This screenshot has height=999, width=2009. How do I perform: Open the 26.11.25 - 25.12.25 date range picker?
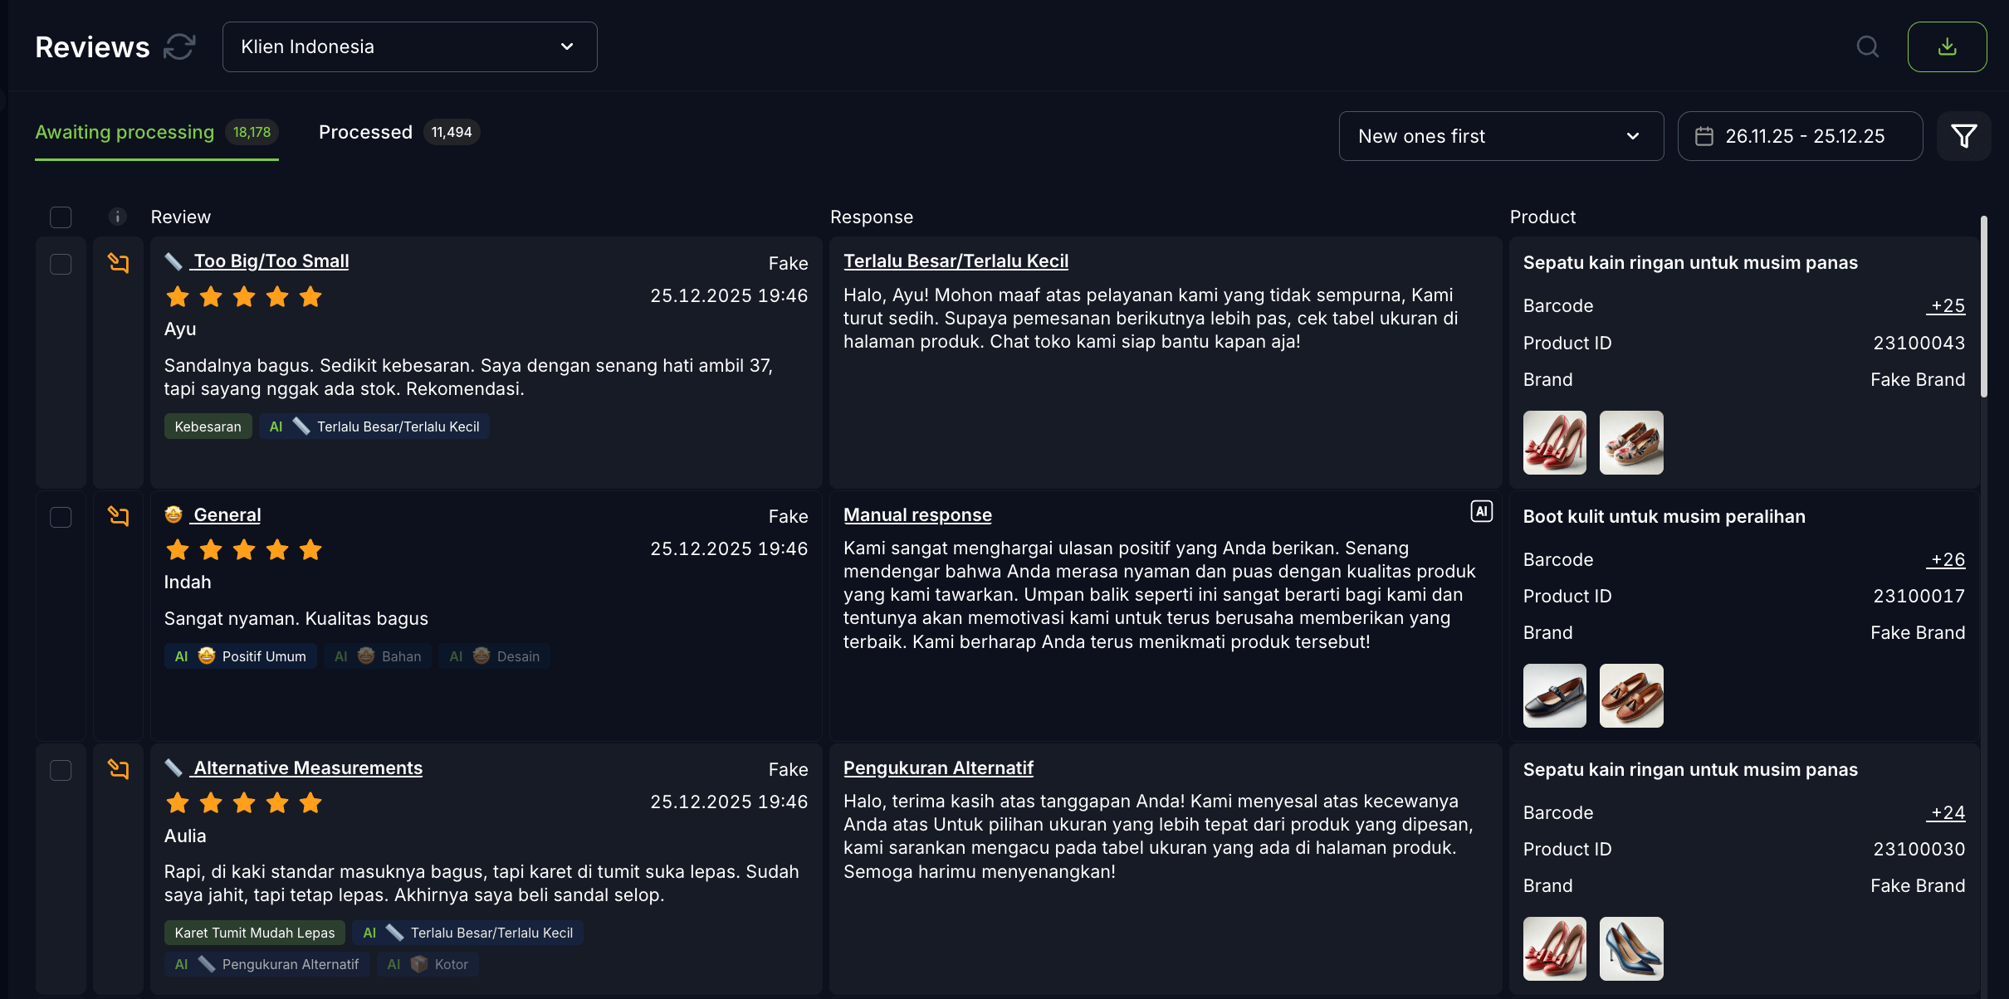(1800, 136)
